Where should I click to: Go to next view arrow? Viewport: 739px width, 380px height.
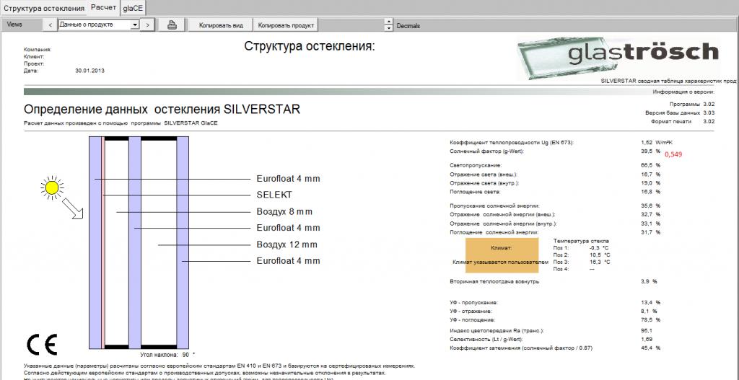click(x=148, y=25)
